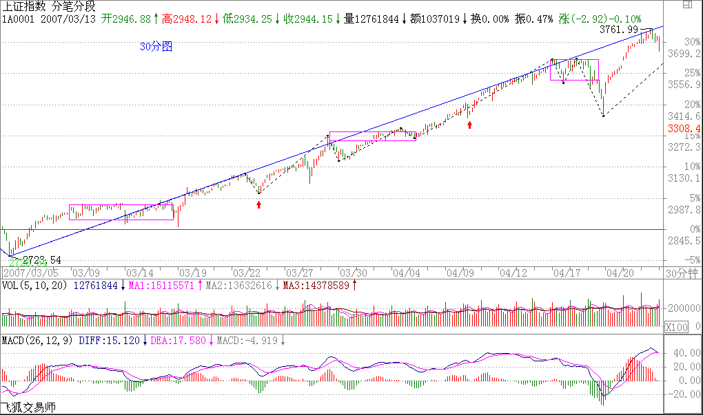Click the red arrow marker near 03/22

coord(259,204)
